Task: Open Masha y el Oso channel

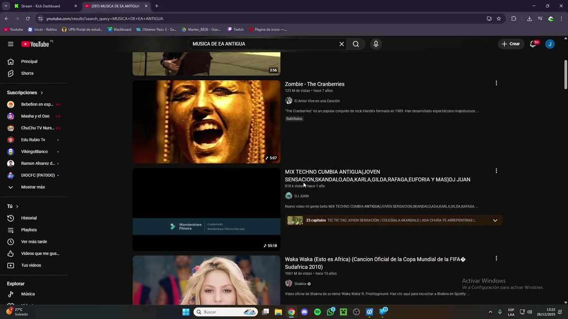Action: point(34,116)
